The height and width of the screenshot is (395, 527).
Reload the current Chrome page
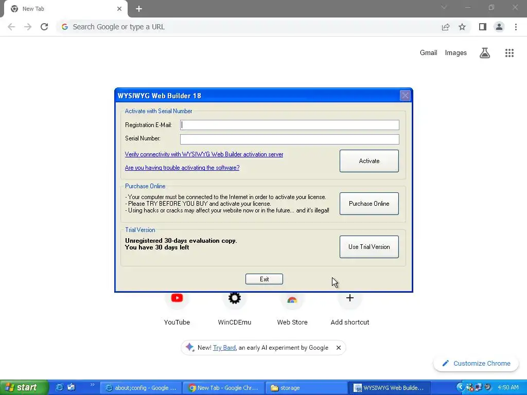pos(44,27)
